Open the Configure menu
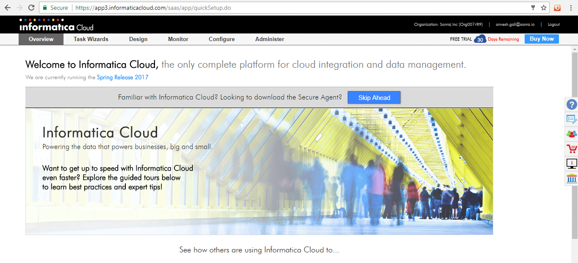Image resolution: width=578 pixels, height=263 pixels. point(222,39)
